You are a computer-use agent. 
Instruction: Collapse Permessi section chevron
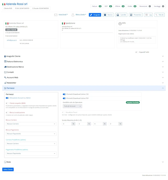[x=163, y=88]
